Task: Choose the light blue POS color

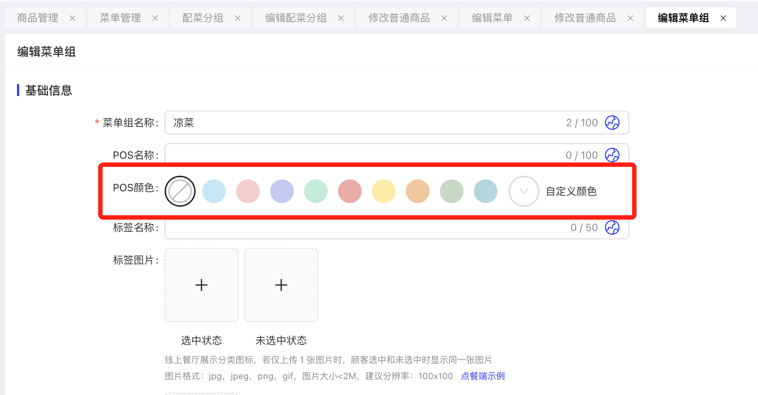Action: coord(214,191)
